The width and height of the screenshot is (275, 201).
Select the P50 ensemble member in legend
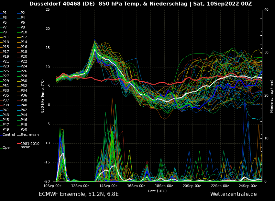24,130
